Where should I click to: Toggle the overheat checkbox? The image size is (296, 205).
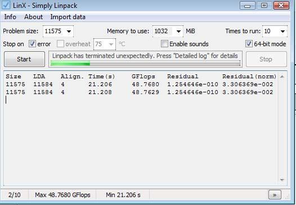(x=60, y=44)
